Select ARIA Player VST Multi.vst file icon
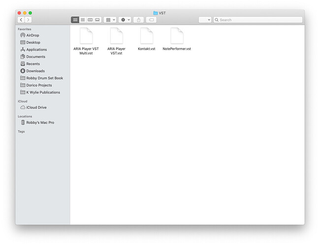Screen dimensions: 320x245 tap(86, 36)
